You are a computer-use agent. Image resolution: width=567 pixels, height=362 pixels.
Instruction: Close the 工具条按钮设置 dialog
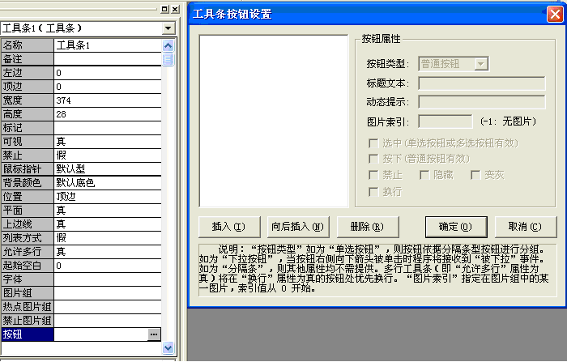click(x=553, y=14)
